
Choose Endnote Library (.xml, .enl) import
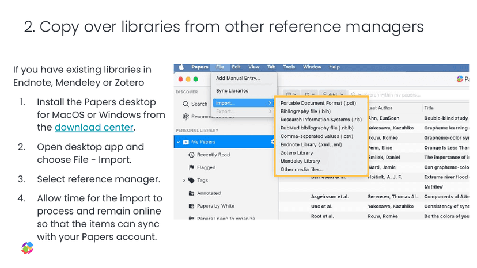[311, 144]
